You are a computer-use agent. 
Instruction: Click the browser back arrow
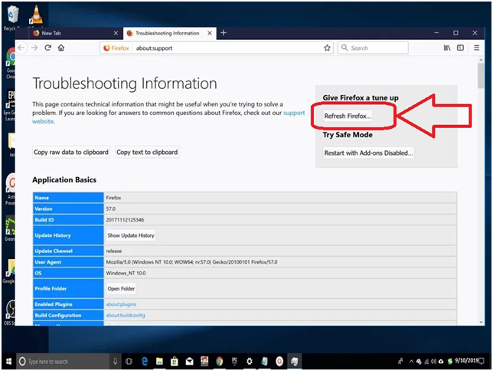pos(21,48)
